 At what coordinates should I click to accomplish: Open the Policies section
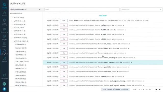click(4, 38)
